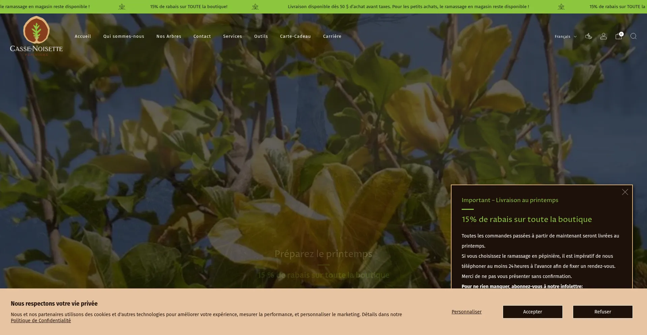The width and height of the screenshot is (647, 335).
Task: Select Contact in the navigation
Action: (x=202, y=36)
